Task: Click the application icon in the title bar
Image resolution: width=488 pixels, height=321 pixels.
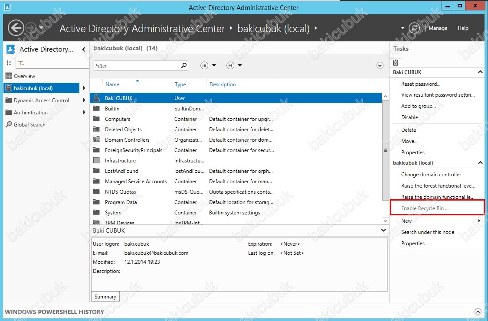Action: (7, 7)
